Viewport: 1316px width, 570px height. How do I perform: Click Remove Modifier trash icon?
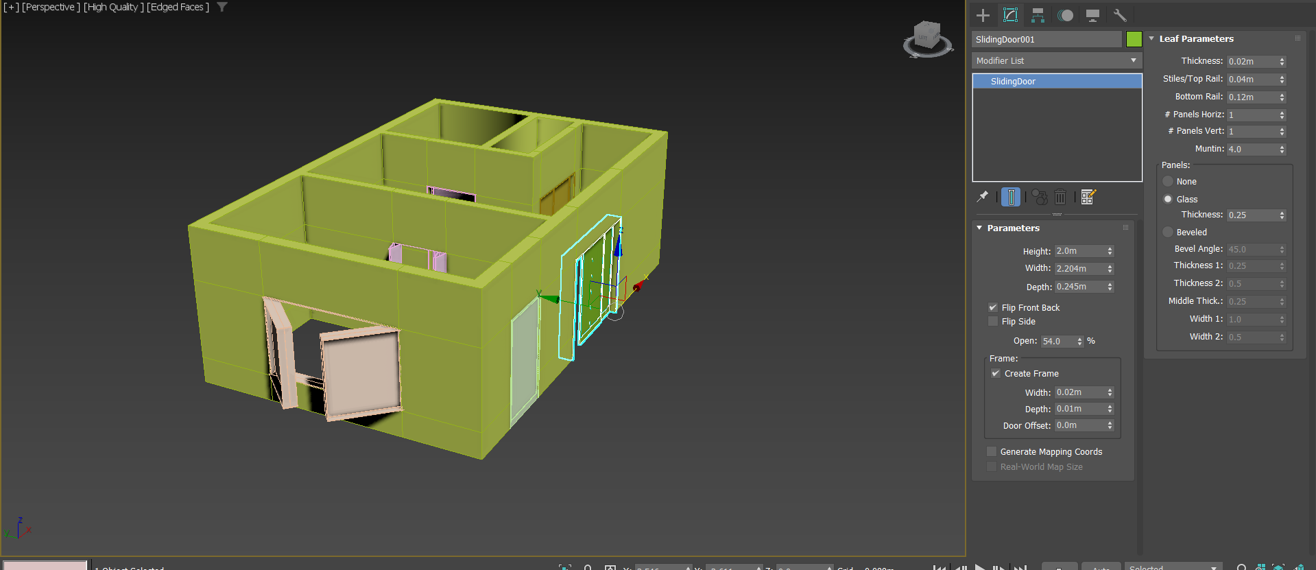point(1060,197)
